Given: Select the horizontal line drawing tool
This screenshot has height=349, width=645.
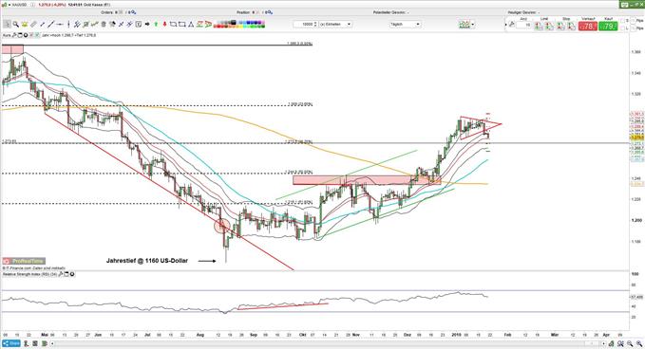Looking at the screenshot, I should point(60,25).
